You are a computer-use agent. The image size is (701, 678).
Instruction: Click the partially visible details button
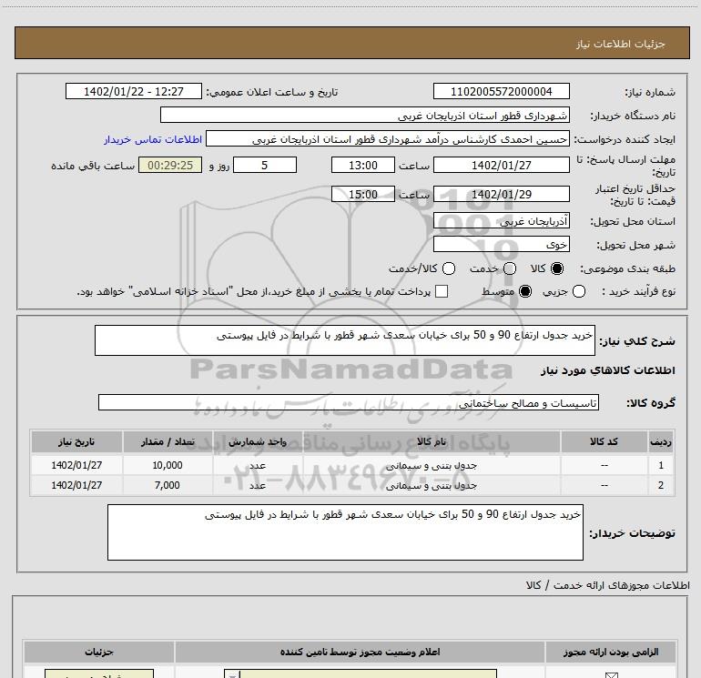(x=99, y=674)
